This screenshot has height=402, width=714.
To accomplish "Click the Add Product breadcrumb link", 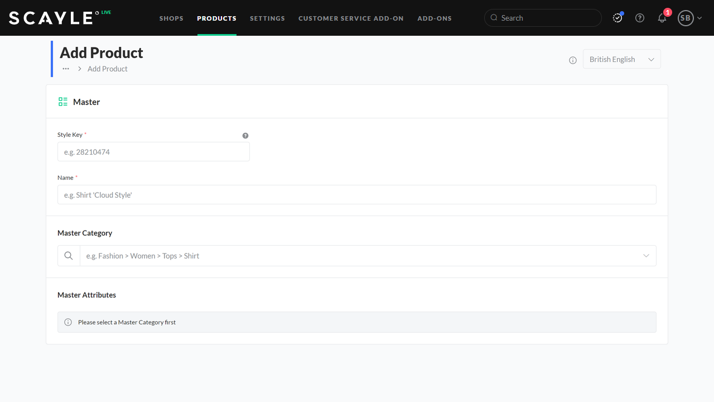I will (x=108, y=69).
